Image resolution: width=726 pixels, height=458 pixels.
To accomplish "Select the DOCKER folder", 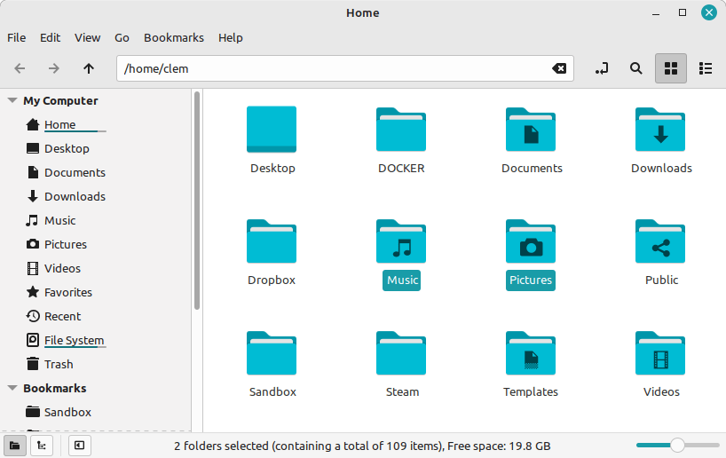I will (401, 130).
